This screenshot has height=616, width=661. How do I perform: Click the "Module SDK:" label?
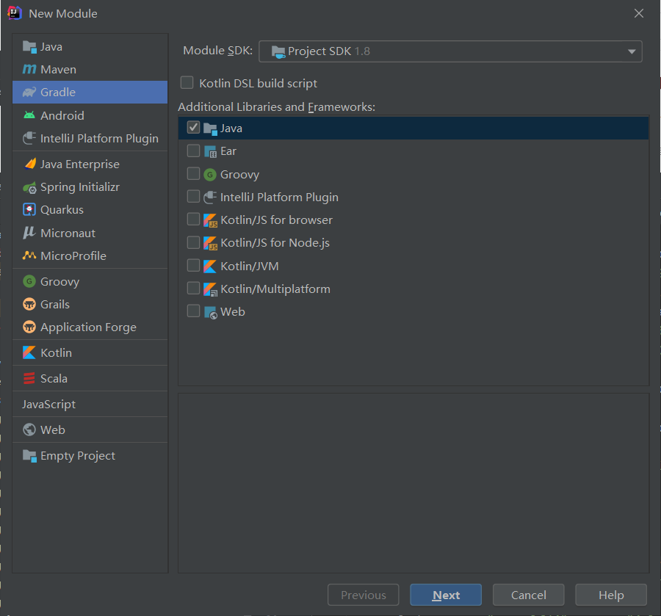(x=217, y=51)
